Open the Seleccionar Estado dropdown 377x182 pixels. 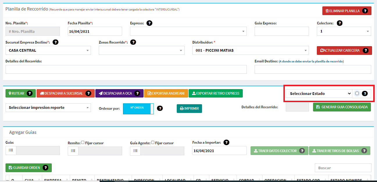pyautogui.click(x=319, y=93)
